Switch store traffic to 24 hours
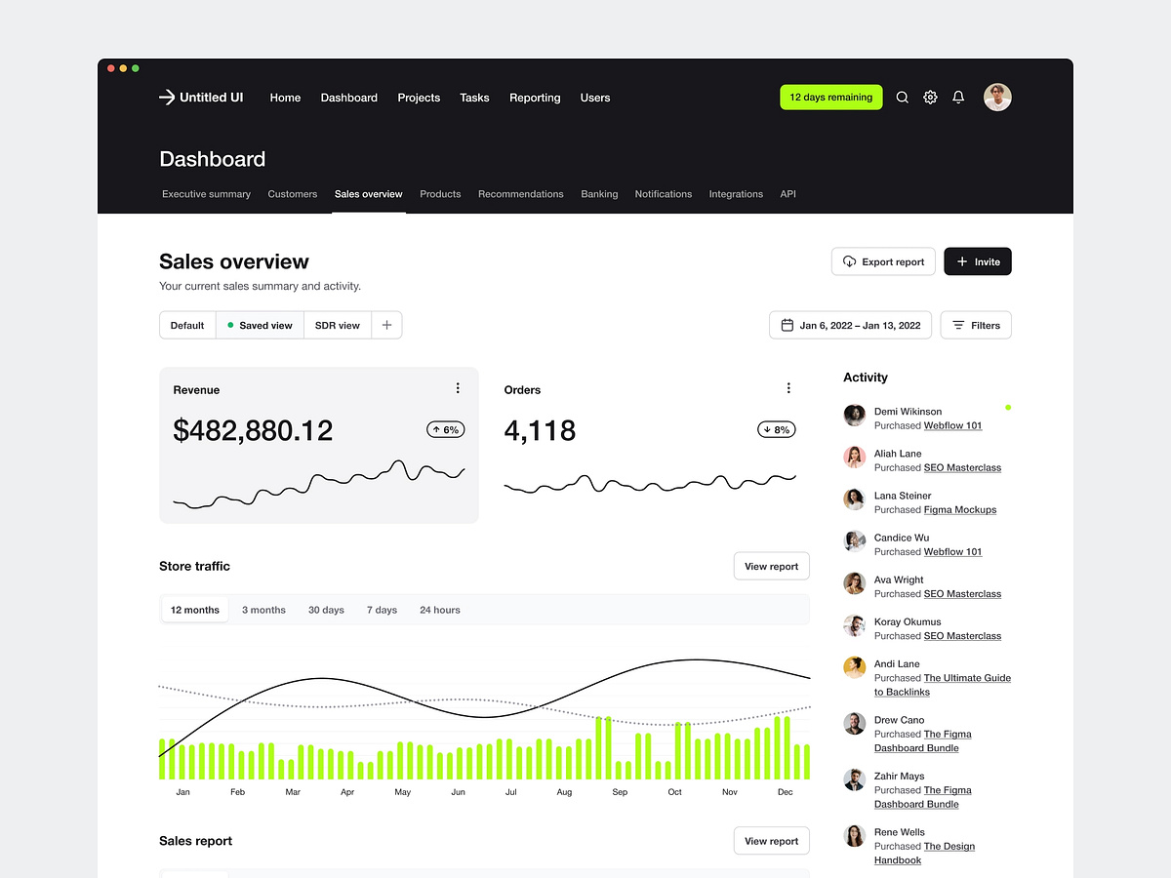The width and height of the screenshot is (1171, 878). pyautogui.click(x=439, y=609)
